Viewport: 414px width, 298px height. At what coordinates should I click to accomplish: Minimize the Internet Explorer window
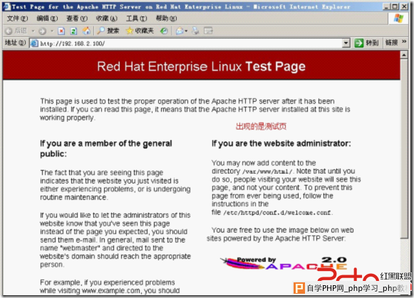(x=386, y=6)
